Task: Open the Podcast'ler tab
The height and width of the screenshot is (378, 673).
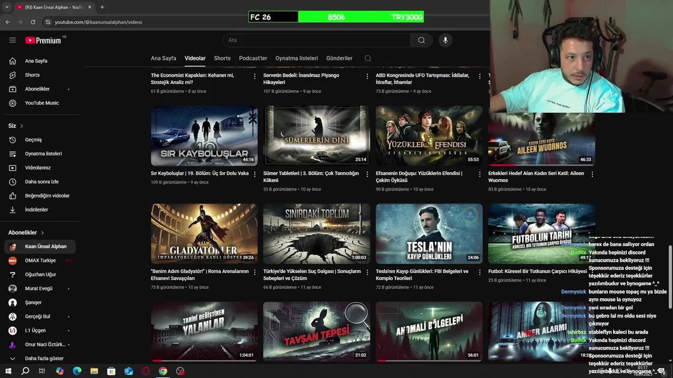Action: click(253, 58)
